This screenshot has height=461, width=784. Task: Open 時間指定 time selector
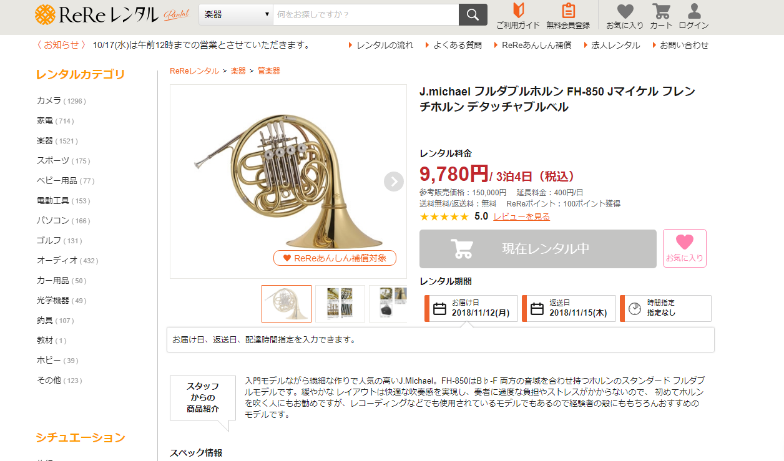point(665,308)
